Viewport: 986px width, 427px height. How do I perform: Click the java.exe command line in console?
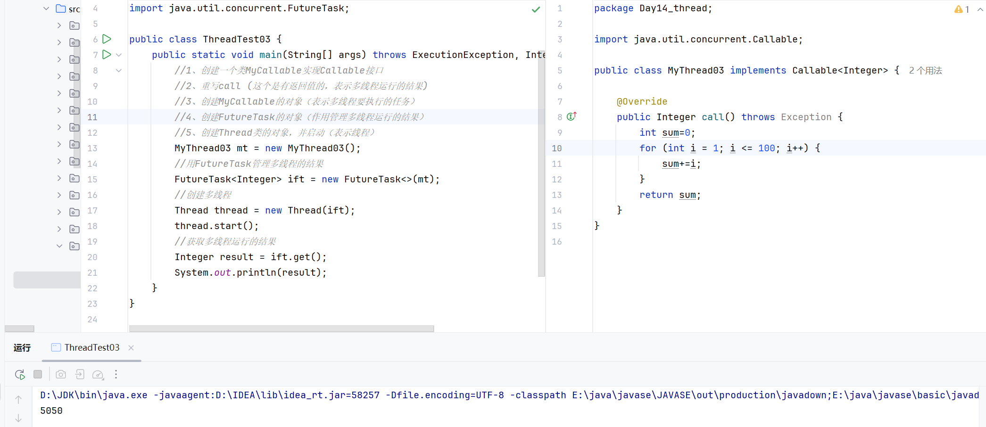click(509, 395)
